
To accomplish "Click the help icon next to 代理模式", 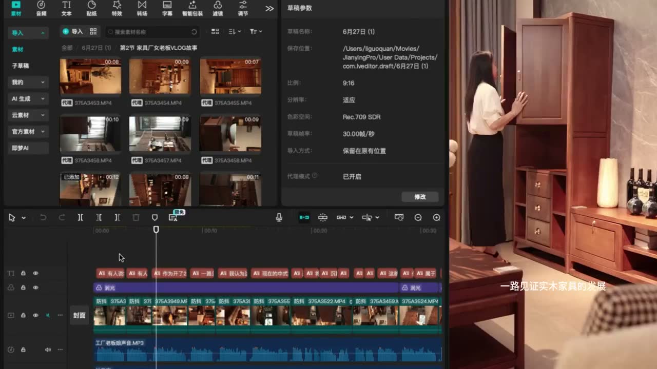I will tap(315, 176).
